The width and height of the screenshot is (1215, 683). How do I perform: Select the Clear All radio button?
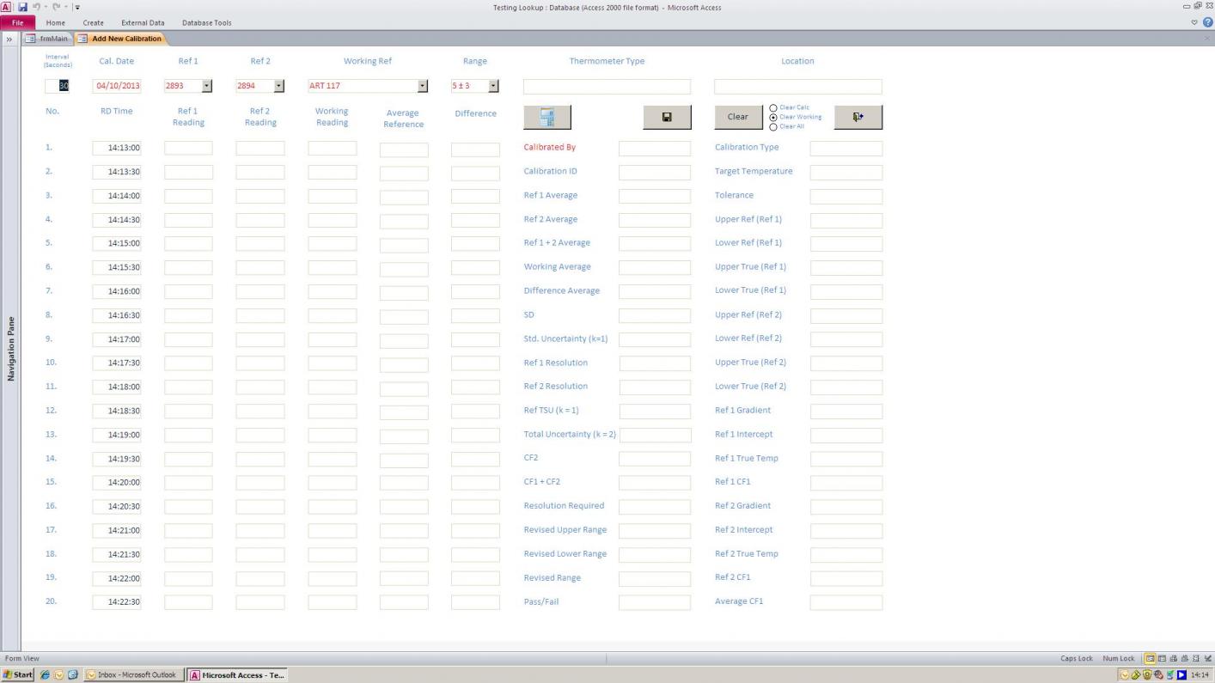coord(773,126)
